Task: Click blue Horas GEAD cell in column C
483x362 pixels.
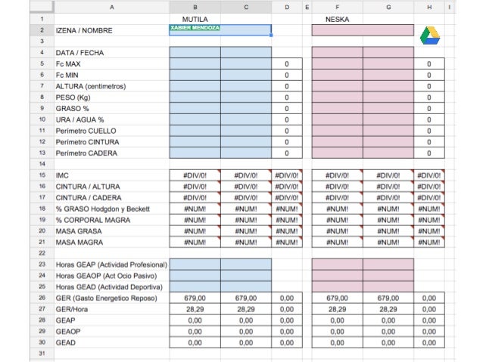Action: 246,286
